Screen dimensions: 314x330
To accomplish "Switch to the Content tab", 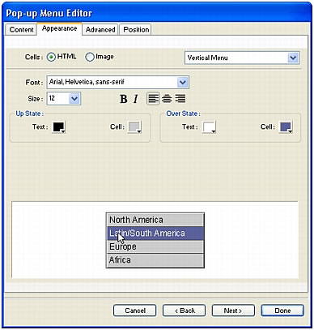I will pos(21,30).
